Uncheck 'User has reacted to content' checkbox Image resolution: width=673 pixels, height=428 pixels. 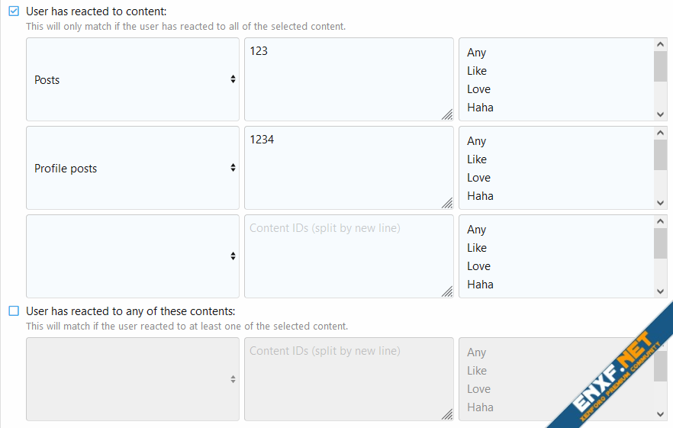(14, 11)
